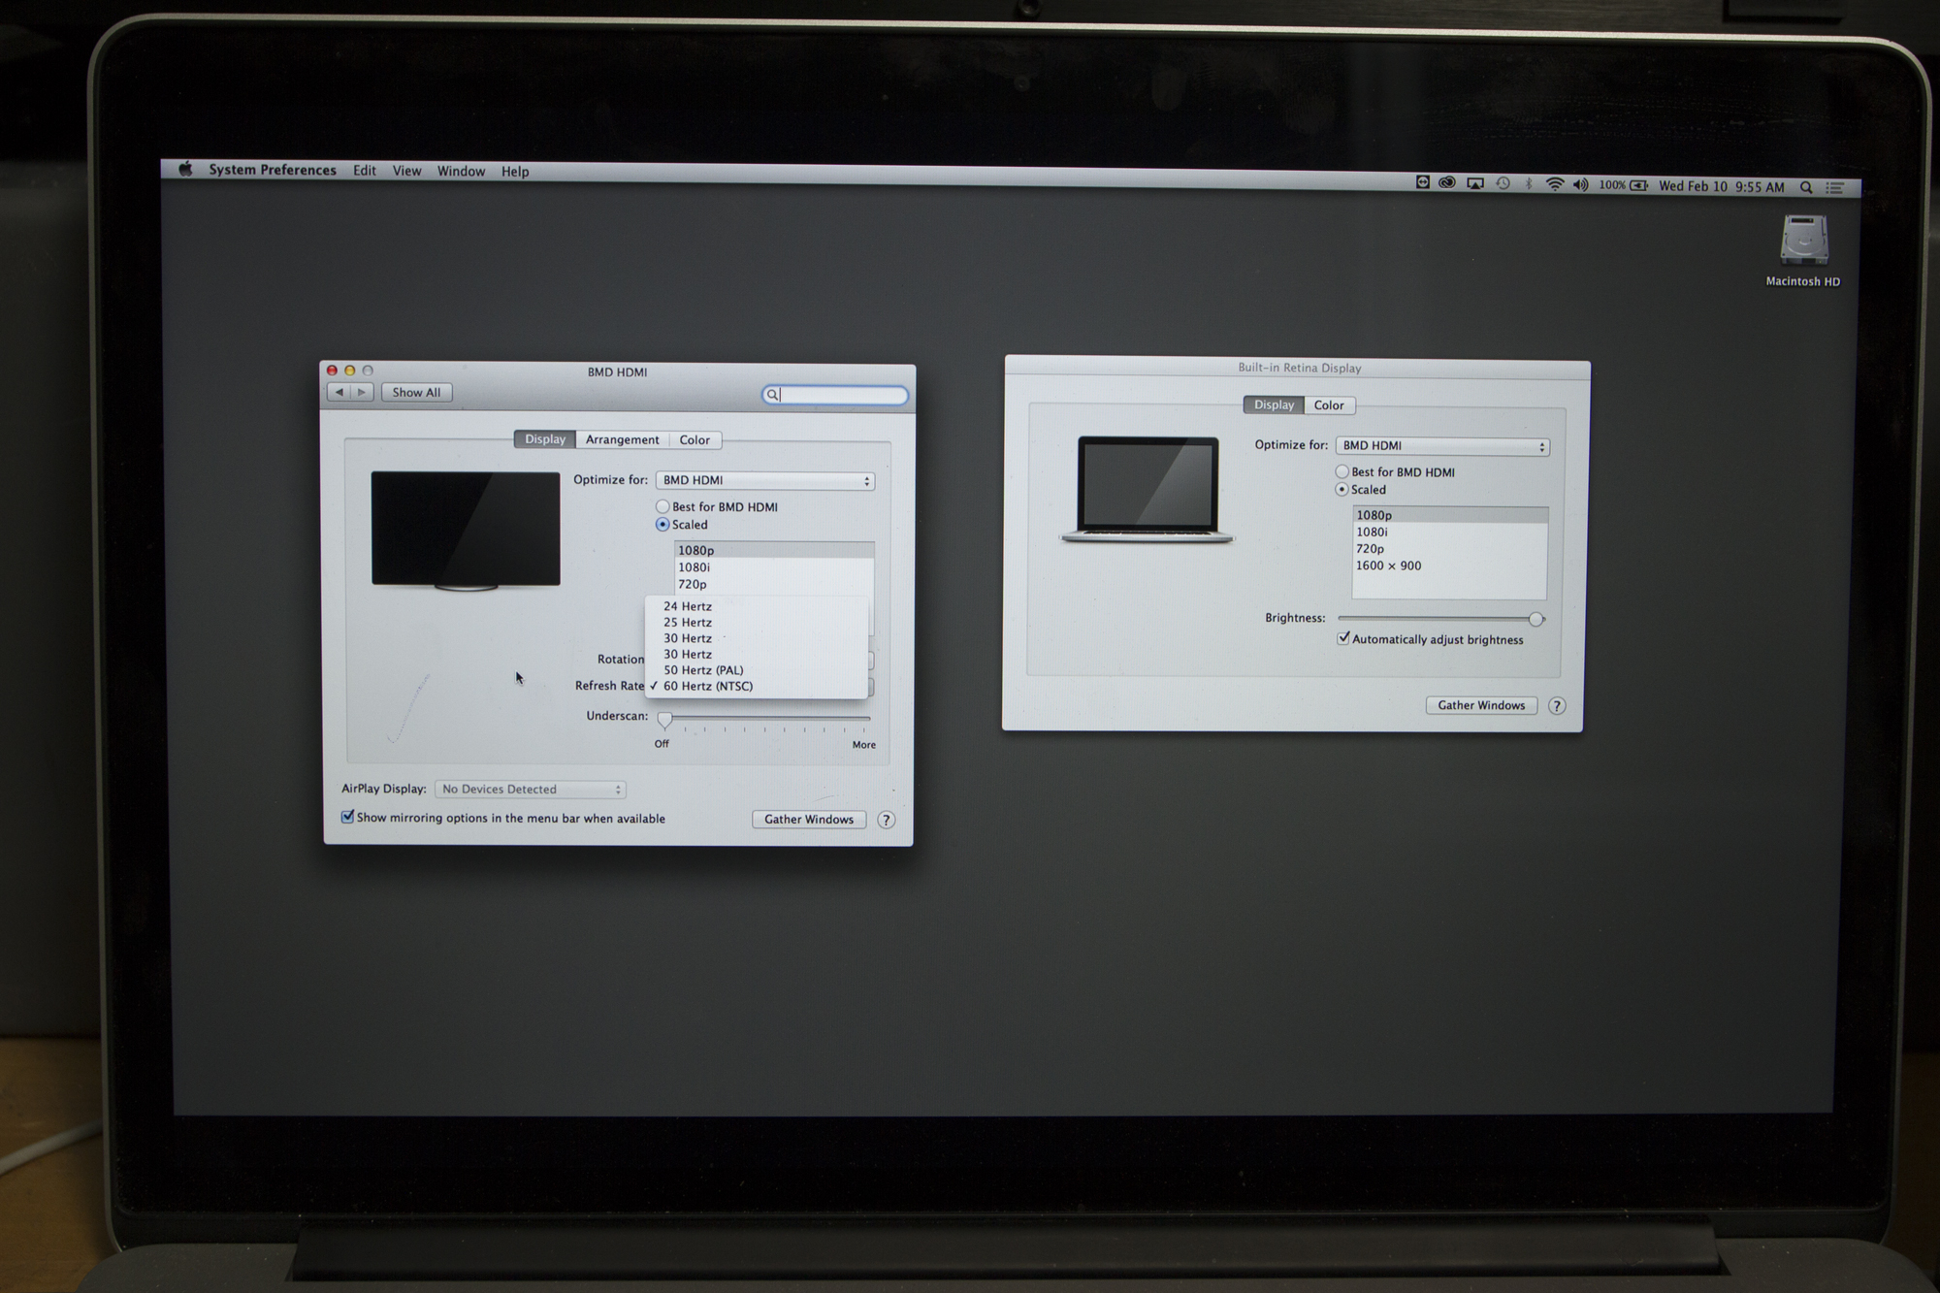Open the AirPlay Display dropdown
Viewport: 1940px width, 1293px height.
(531, 790)
